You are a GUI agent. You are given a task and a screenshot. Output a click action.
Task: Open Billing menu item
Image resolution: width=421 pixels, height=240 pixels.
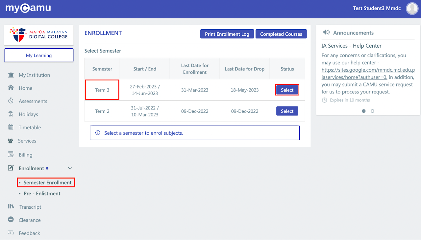pyautogui.click(x=25, y=155)
